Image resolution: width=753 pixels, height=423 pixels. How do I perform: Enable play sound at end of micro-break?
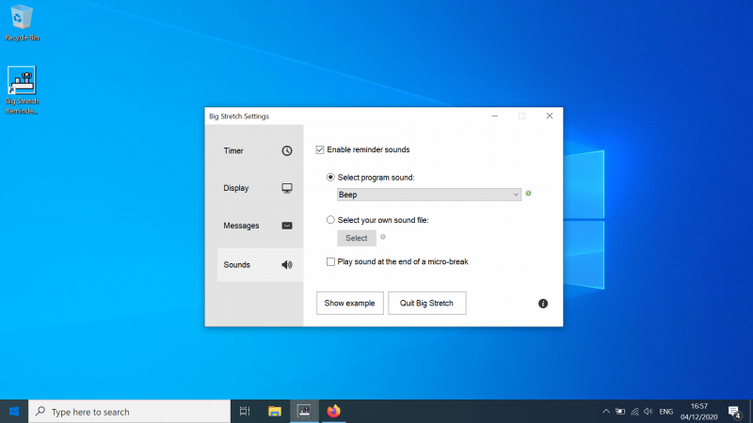coord(330,262)
